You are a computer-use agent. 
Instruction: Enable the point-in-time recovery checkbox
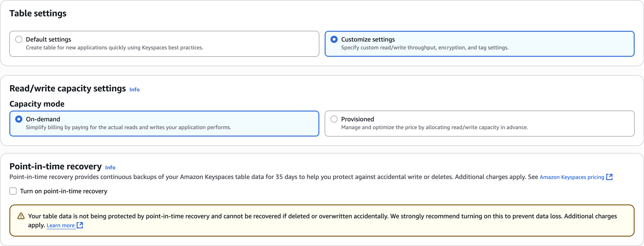pos(13,191)
